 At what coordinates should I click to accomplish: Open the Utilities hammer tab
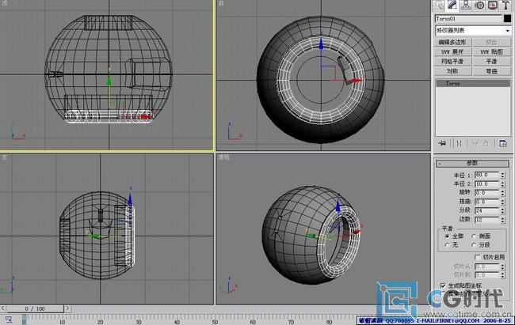tap(505, 6)
